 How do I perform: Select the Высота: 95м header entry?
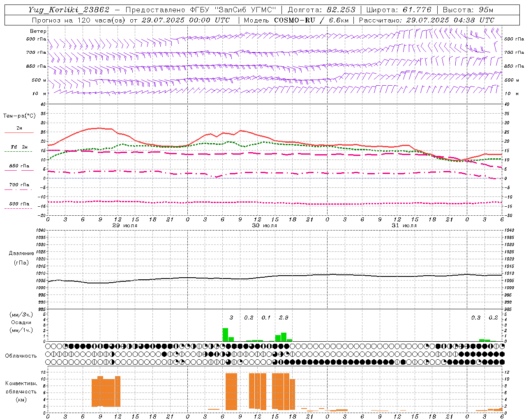(x=468, y=10)
